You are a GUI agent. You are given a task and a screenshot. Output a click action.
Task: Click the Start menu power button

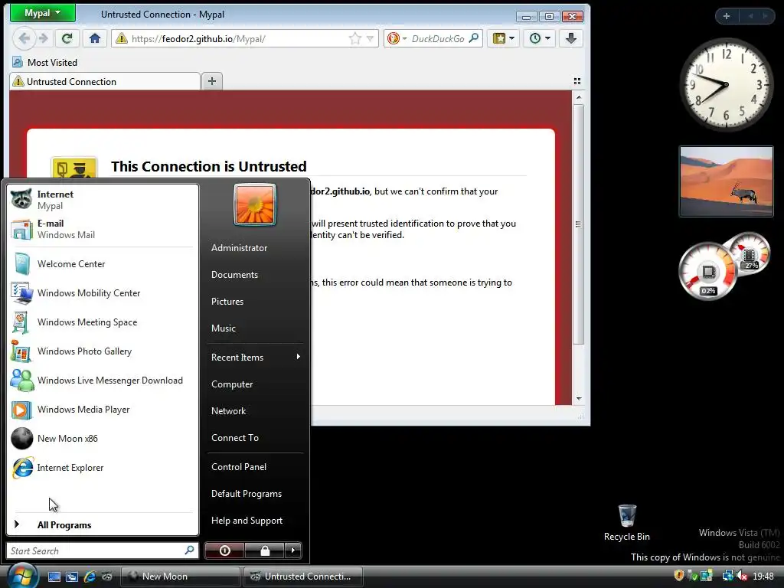(224, 550)
